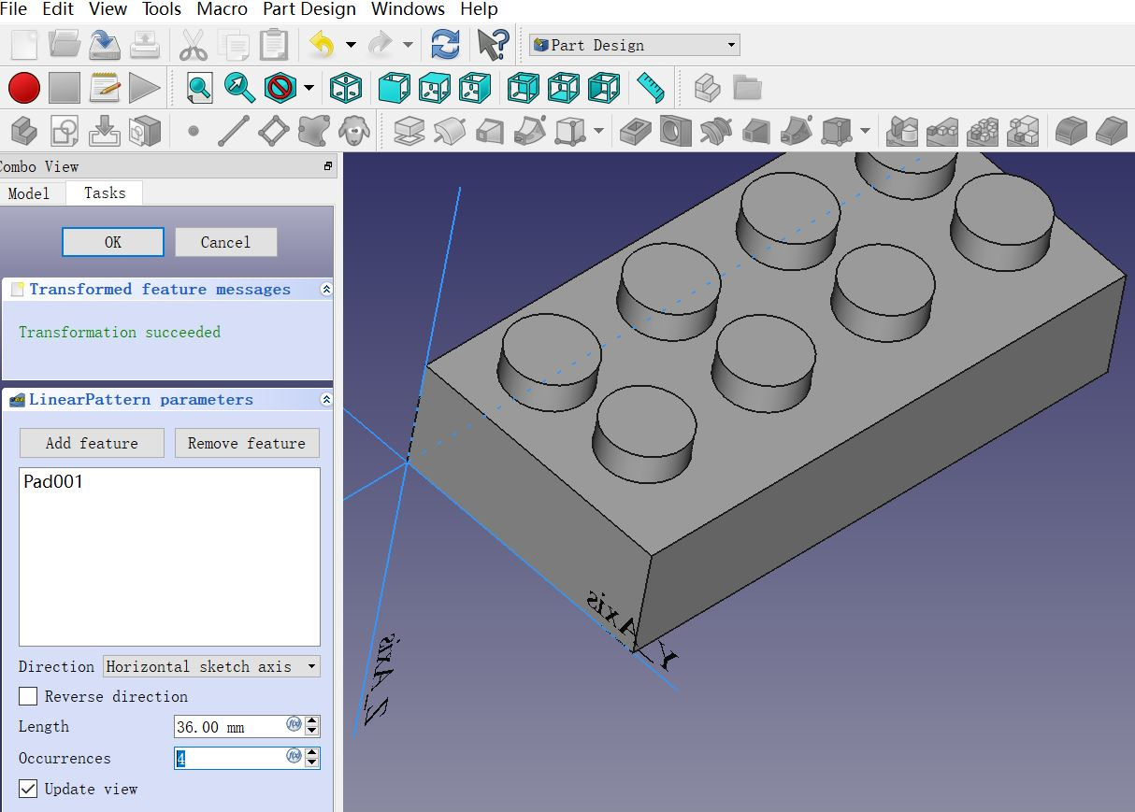Open additive primitive dropdown arrow
The width and height of the screenshot is (1135, 812).
click(598, 131)
